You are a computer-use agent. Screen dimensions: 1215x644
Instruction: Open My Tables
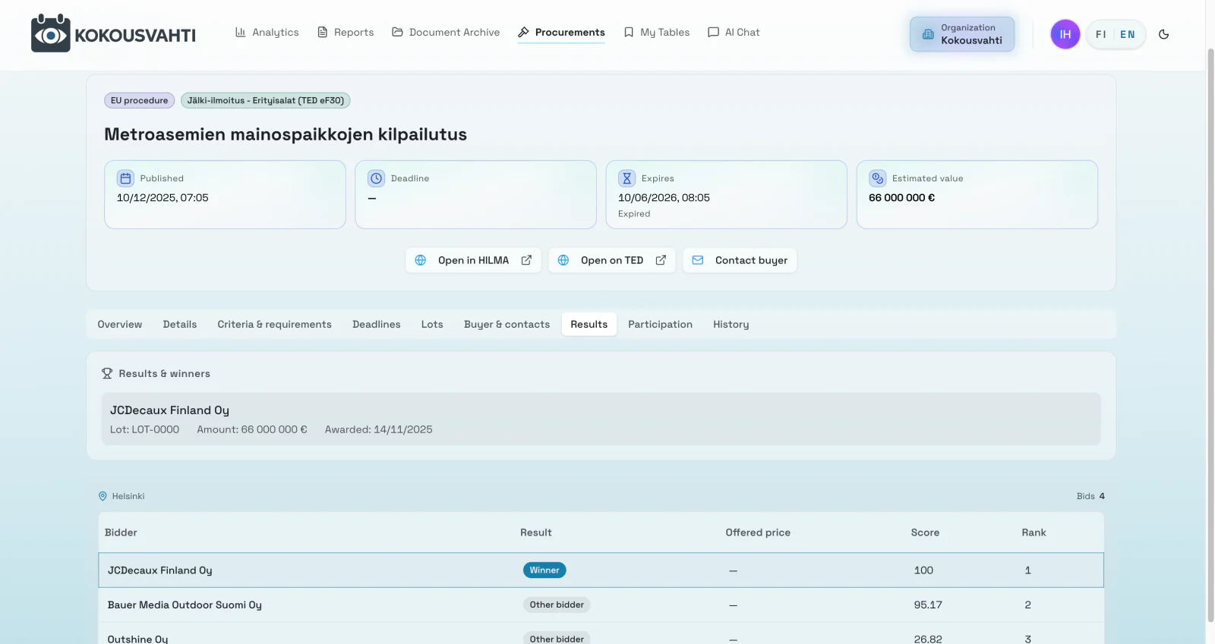pyautogui.click(x=656, y=33)
